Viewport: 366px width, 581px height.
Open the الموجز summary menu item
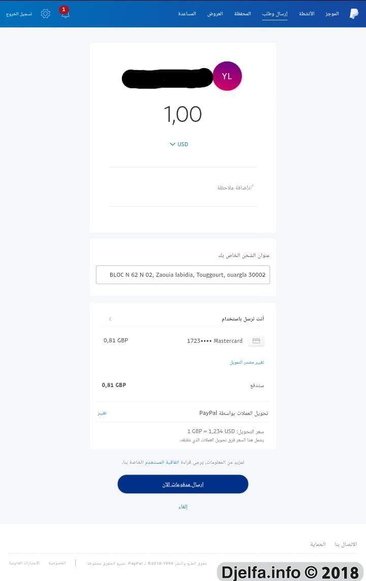pyautogui.click(x=332, y=14)
